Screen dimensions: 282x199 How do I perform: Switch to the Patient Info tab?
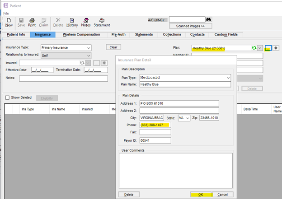[16, 34]
